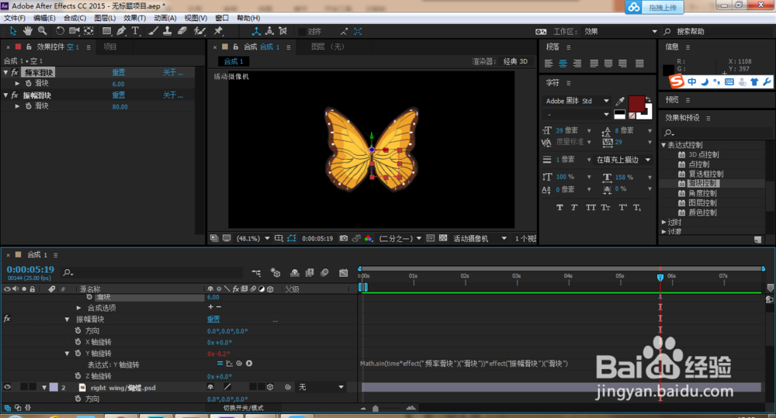
Task: Click the show channel color icon
Action: tap(368, 238)
